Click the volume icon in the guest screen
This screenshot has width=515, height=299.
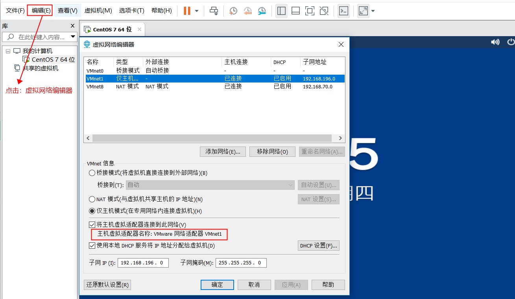point(495,42)
